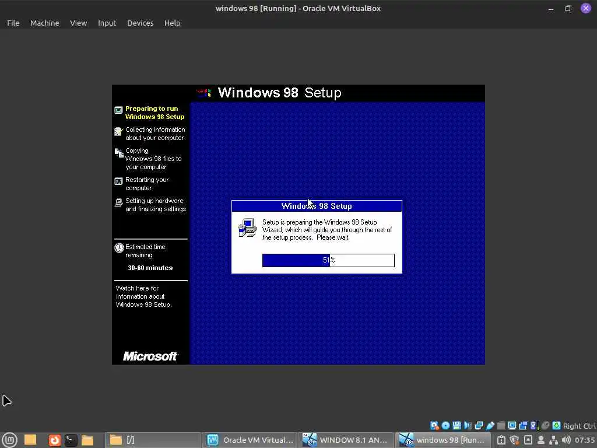
Task: Open the File menu
Action: [x=13, y=23]
